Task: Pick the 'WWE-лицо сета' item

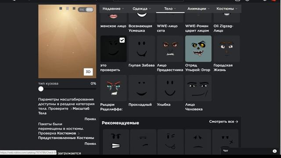Action: (170, 18)
